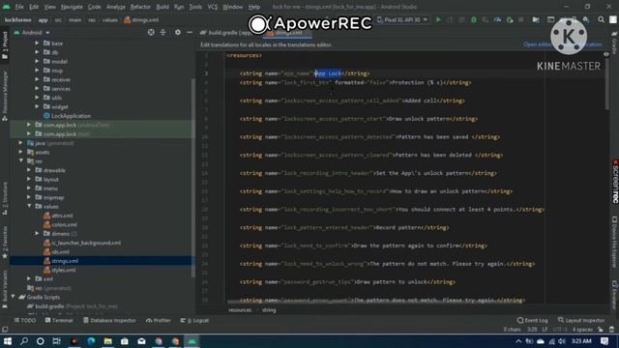Hide the Project panel with minus icon
This screenshot has width=619, height=348.
click(190, 32)
